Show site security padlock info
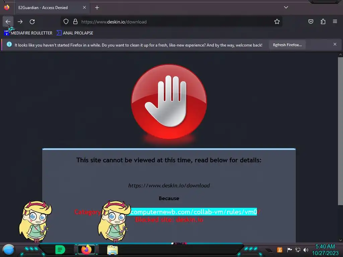This screenshot has width=343, height=257. 75,22
